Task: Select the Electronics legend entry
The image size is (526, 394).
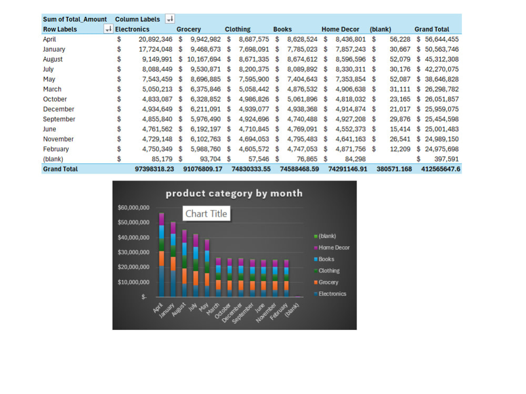Action: pos(330,294)
